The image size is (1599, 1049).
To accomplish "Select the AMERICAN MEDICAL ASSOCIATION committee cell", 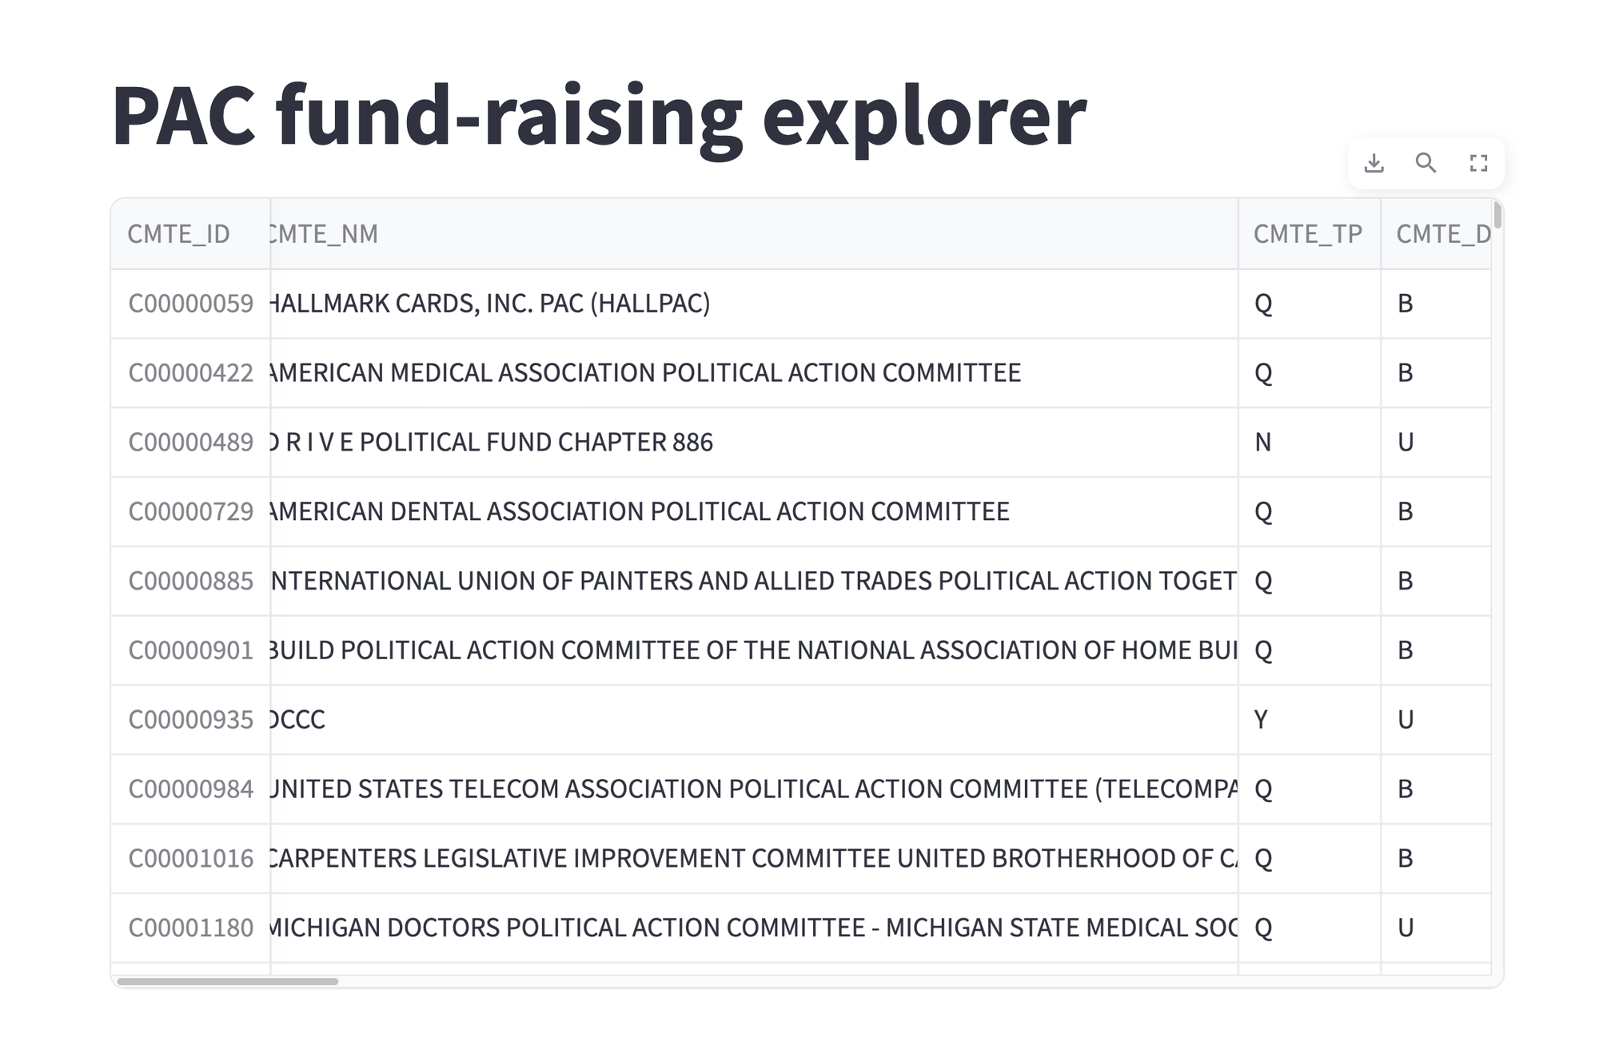I will pos(645,373).
